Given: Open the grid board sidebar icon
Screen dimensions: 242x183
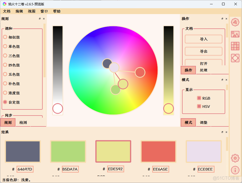Looking at the screenshot, I should [235, 46].
